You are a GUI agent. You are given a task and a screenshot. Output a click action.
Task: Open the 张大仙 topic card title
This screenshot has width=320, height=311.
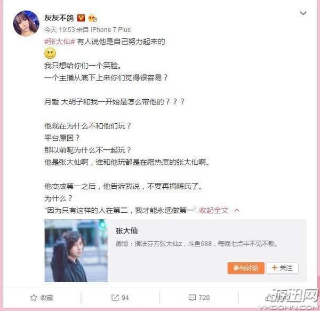pyautogui.click(x=126, y=231)
